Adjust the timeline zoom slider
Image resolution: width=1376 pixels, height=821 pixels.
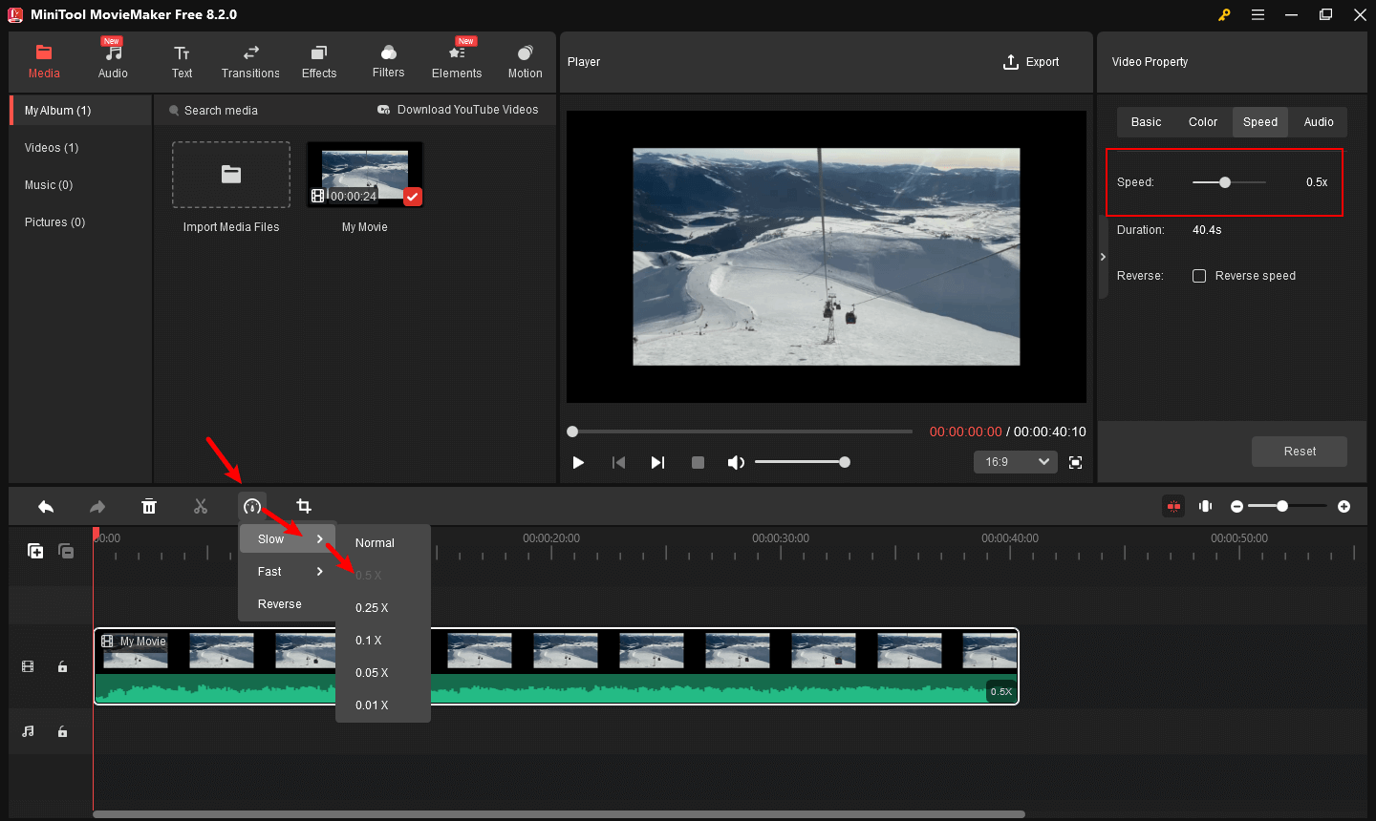(1282, 506)
